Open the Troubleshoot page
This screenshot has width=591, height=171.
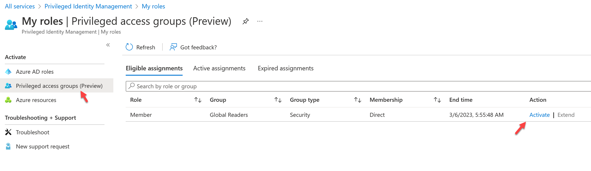click(32, 132)
